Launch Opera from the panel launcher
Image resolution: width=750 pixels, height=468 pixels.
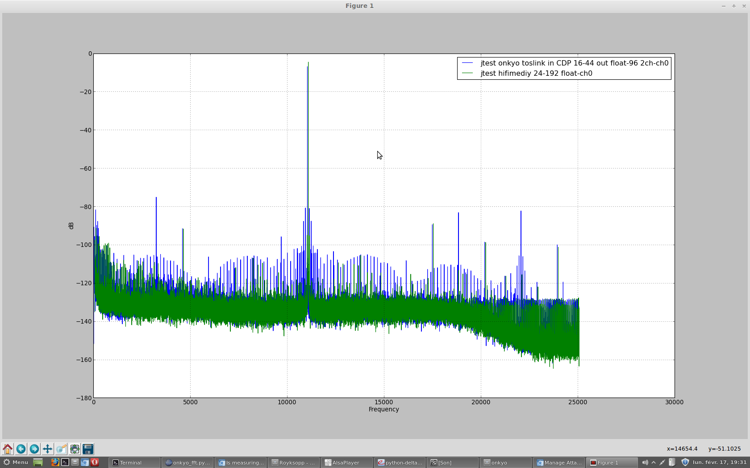tap(95, 463)
